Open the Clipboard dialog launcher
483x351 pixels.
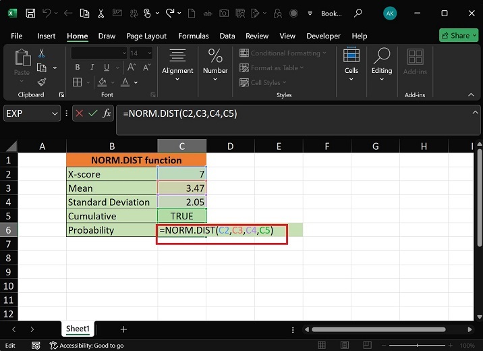click(61, 95)
